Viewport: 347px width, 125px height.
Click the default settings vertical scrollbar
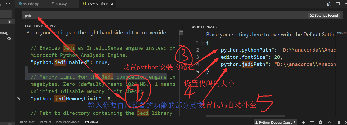coord(181,33)
